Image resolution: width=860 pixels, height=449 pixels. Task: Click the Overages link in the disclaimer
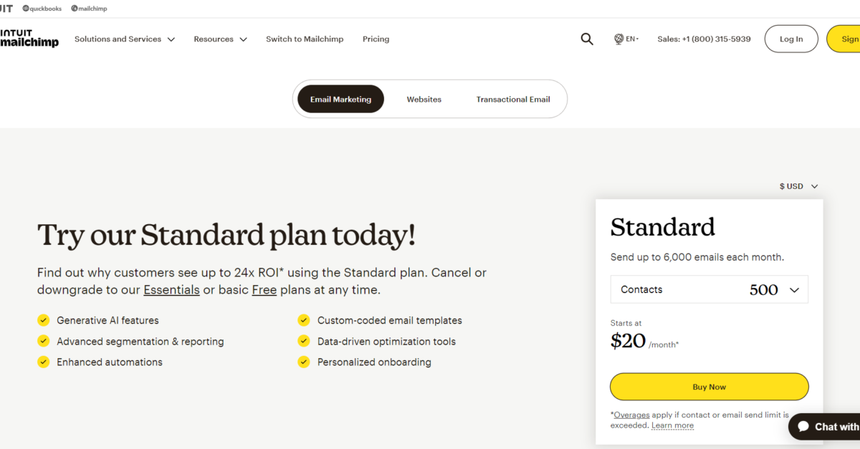[631, 415]
